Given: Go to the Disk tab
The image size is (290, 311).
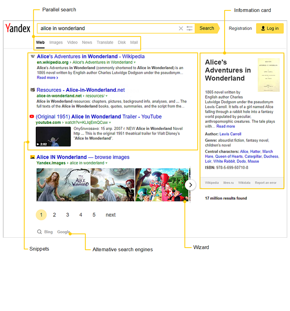Looking at the screenshot, I should point(122,42).
